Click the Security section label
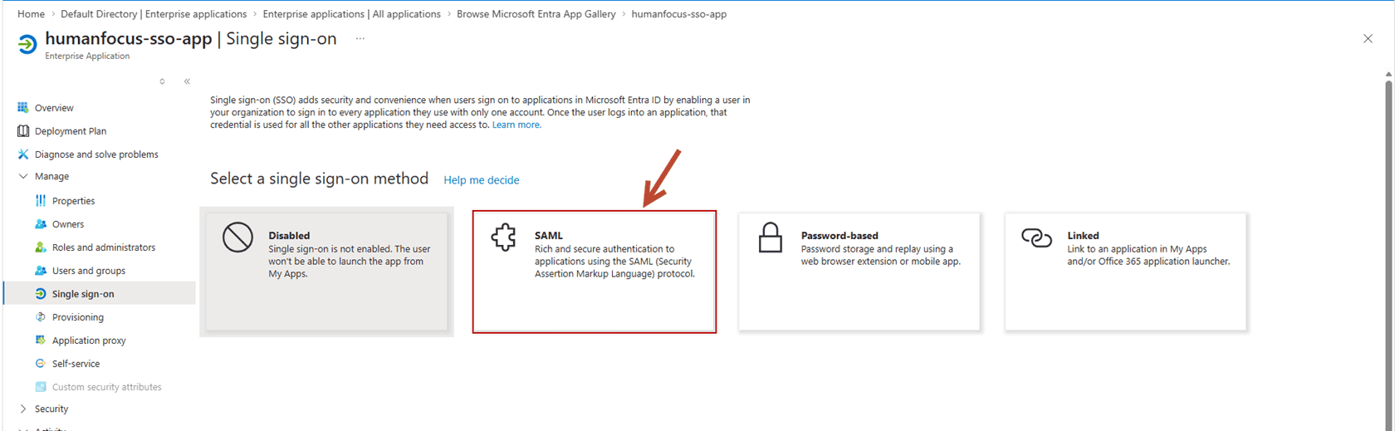The width and height of the screenshot is (1395, 431). pyautogui.click(x=51, y=409)
